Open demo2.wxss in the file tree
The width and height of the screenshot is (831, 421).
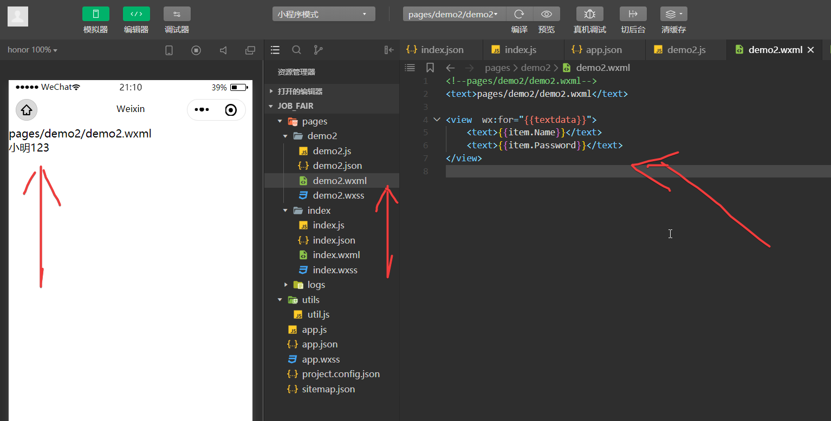[332, 195]
